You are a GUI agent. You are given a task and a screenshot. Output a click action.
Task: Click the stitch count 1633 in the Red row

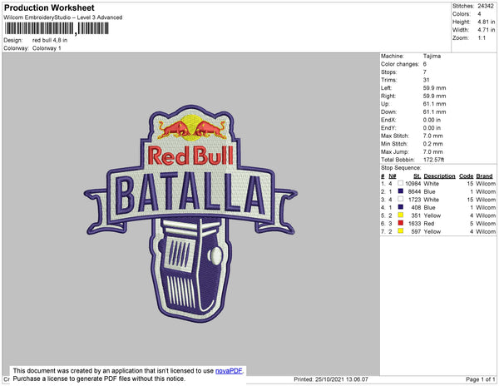pyautogui.click(x=415, y=224)
